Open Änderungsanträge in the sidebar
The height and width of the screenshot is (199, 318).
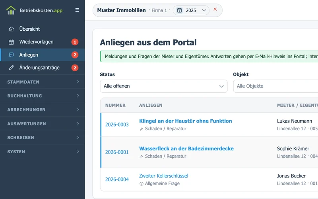coord(43,68)
